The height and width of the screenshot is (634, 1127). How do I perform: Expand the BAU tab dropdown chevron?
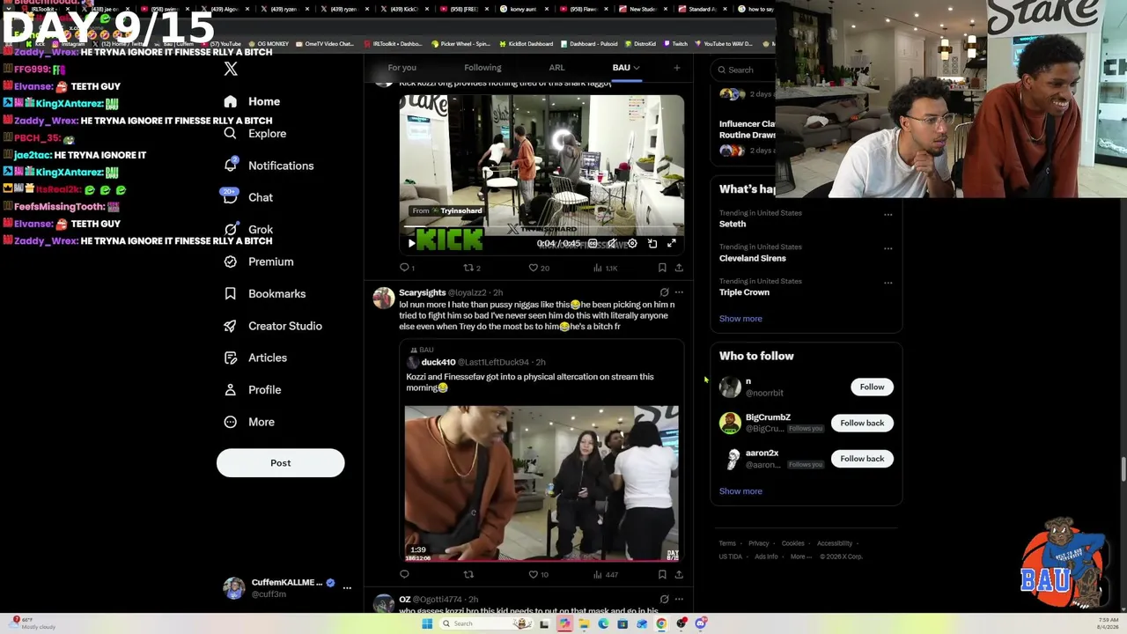[636, 68]
